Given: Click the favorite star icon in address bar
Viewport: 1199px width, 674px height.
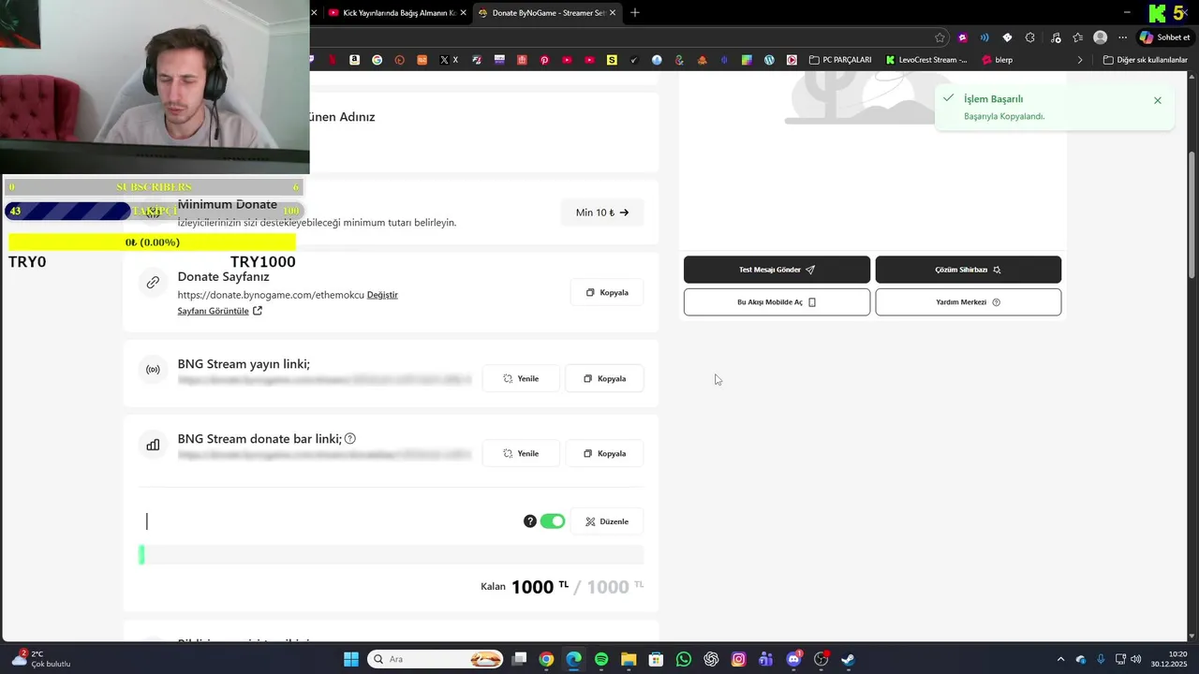Looking at the screenshot, I should click(x=940, y=37).
